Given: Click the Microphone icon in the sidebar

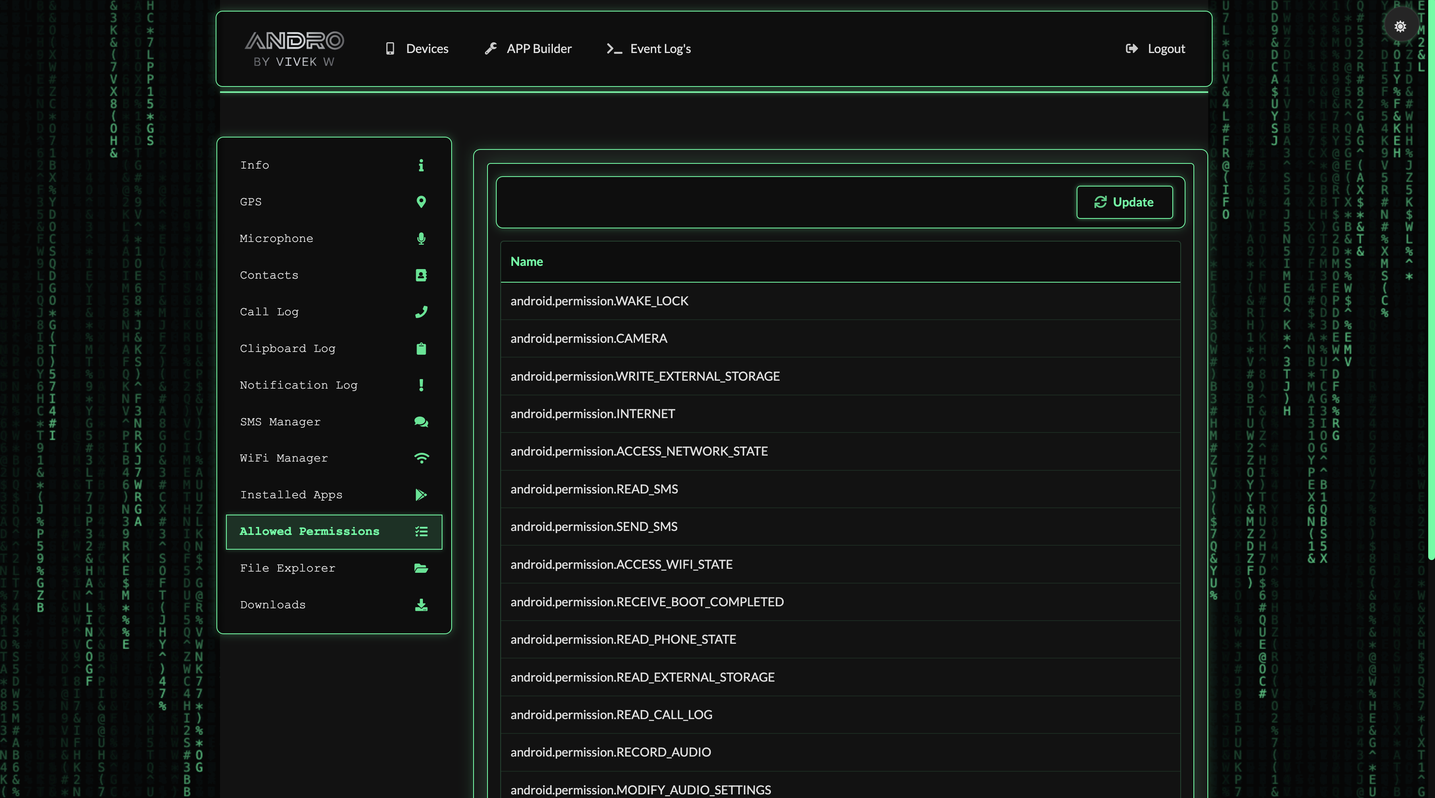Looking at the screenshot, I should tap(422, 238).
